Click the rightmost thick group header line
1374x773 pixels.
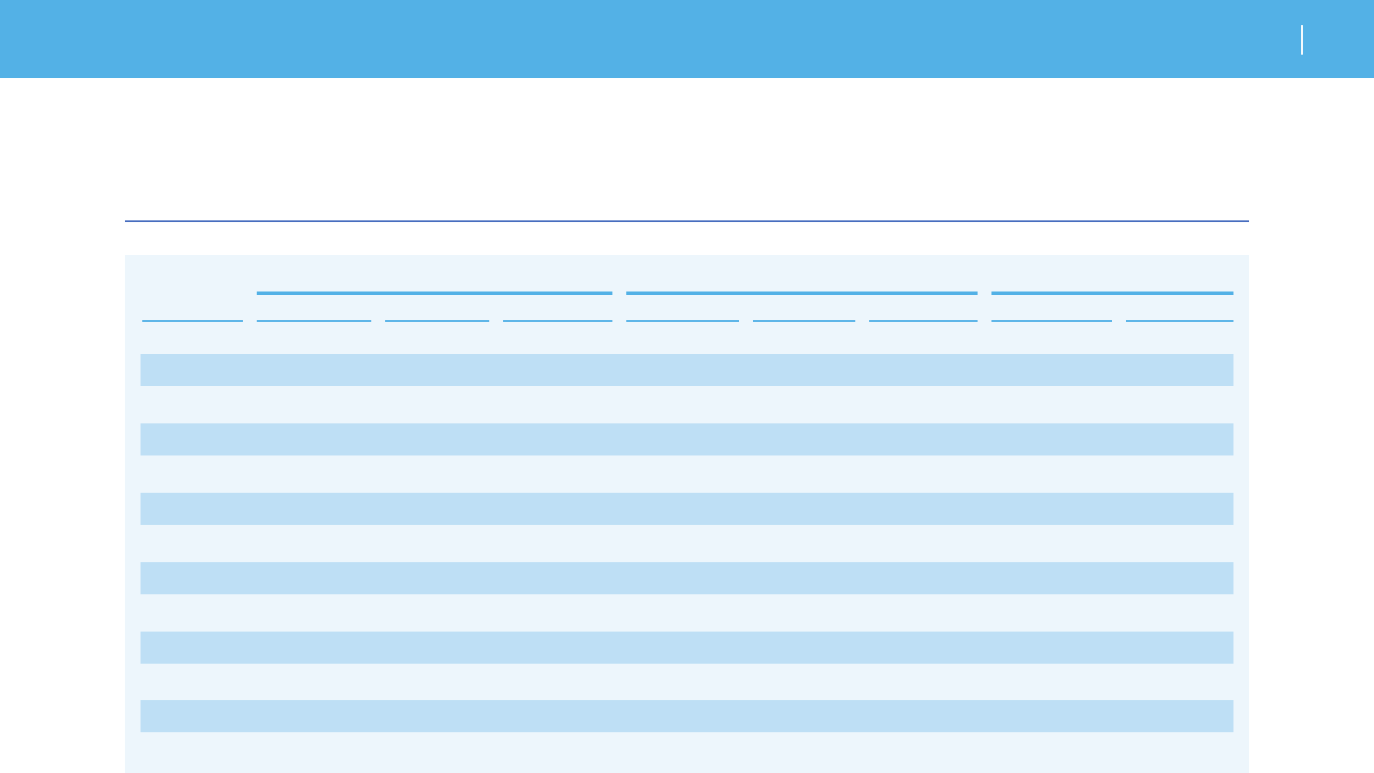pyautogui.click(x=1111, y=293)
